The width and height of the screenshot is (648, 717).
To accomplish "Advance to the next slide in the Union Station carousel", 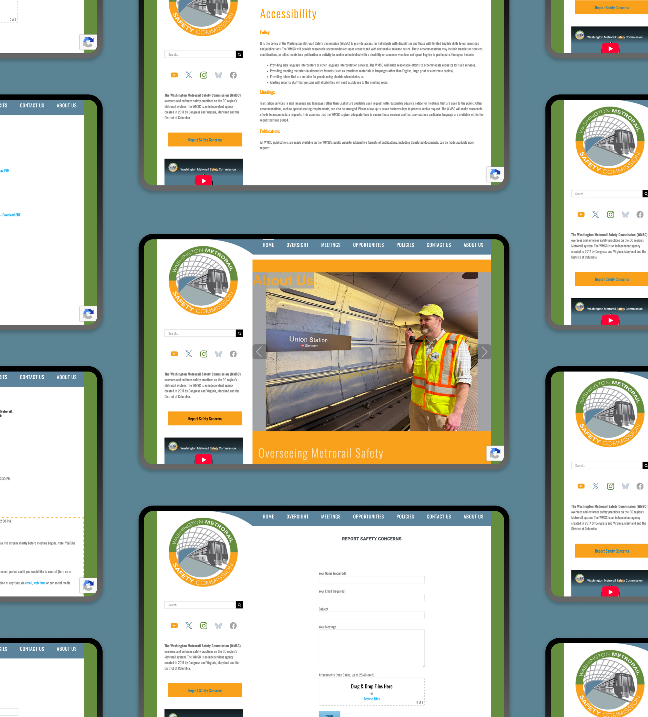I will click(x=484, y=352).
